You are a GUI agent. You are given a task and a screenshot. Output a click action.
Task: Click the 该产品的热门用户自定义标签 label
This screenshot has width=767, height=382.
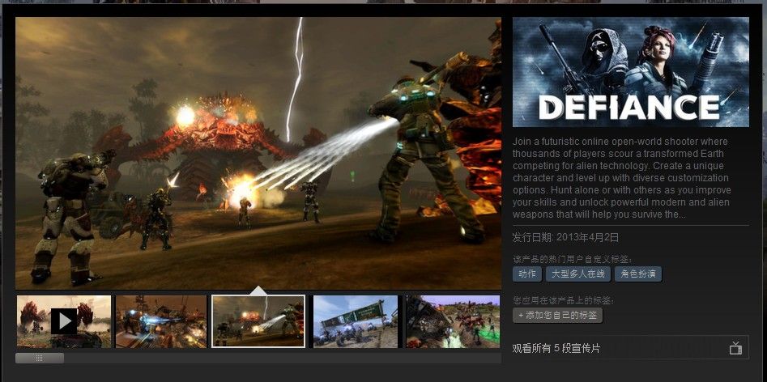click(573, 259)
